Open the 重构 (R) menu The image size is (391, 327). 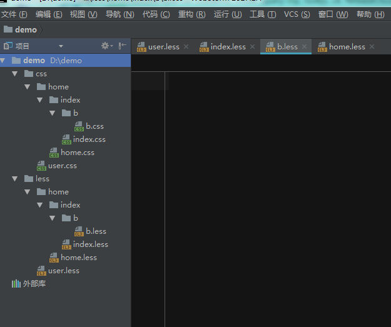(192, 14)
